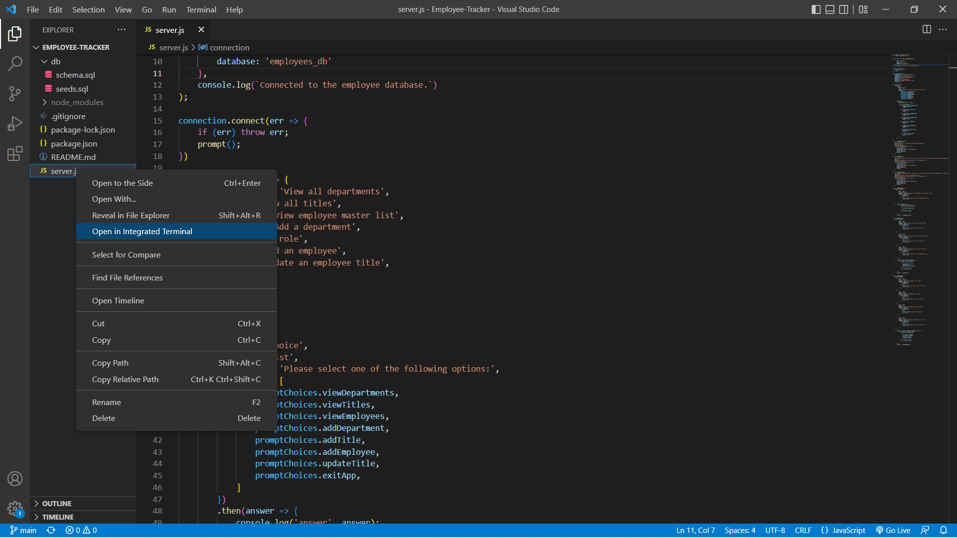Choose Copy Relative Path from context menu
This screenshot has width=957, height=538.
tap(176, 379)
